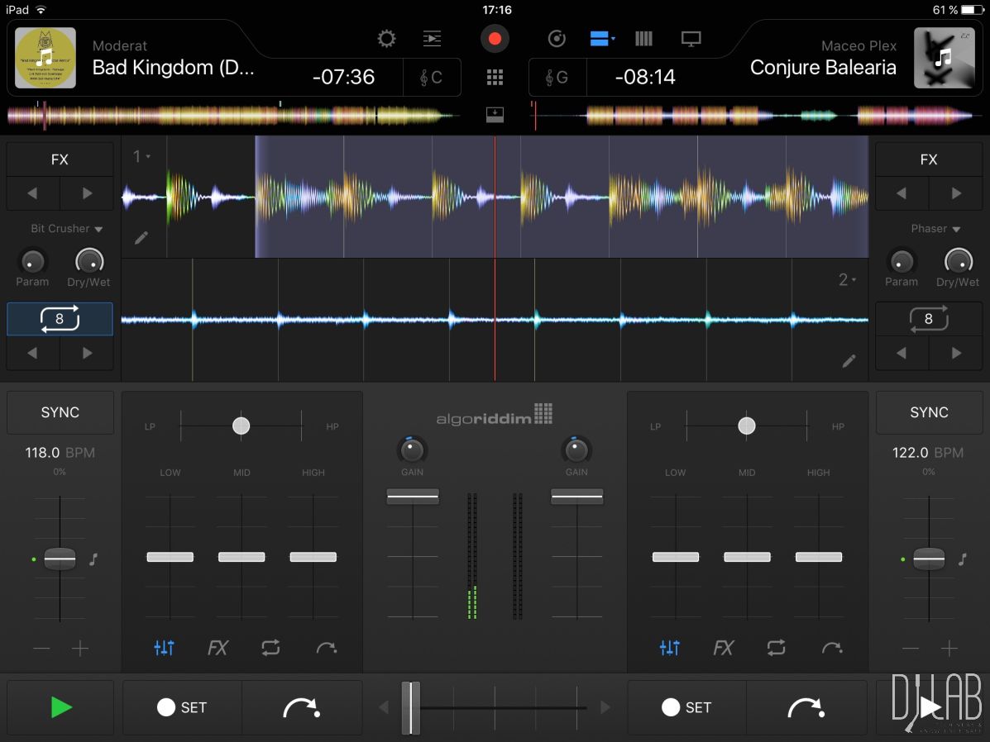
Task: Open the right deck FX tab
Action: click(x=929, y=159)
